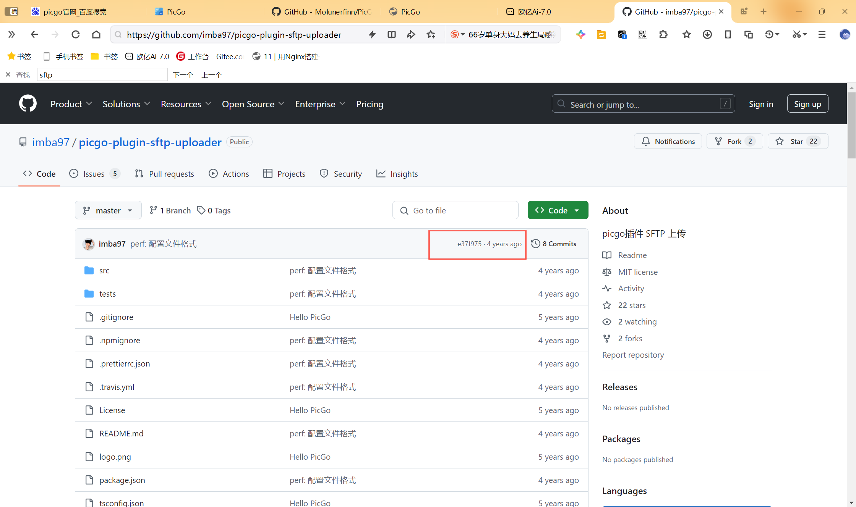
Task: Click the find bar text field containing sftp
Action: [102, 75]
